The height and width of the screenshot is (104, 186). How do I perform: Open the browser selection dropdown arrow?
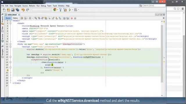(x=58, y=10)
